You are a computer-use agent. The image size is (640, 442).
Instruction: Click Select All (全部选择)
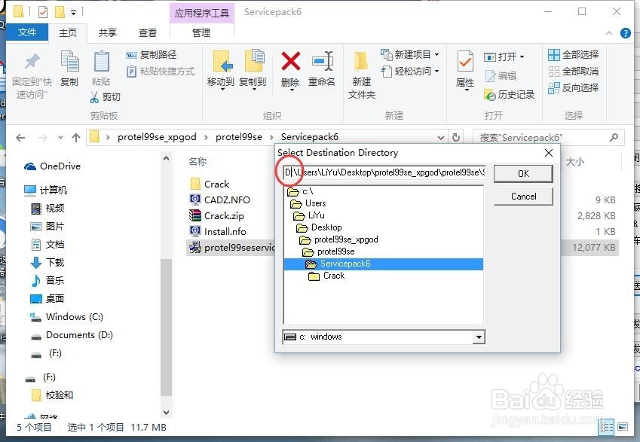coord(573,55)
